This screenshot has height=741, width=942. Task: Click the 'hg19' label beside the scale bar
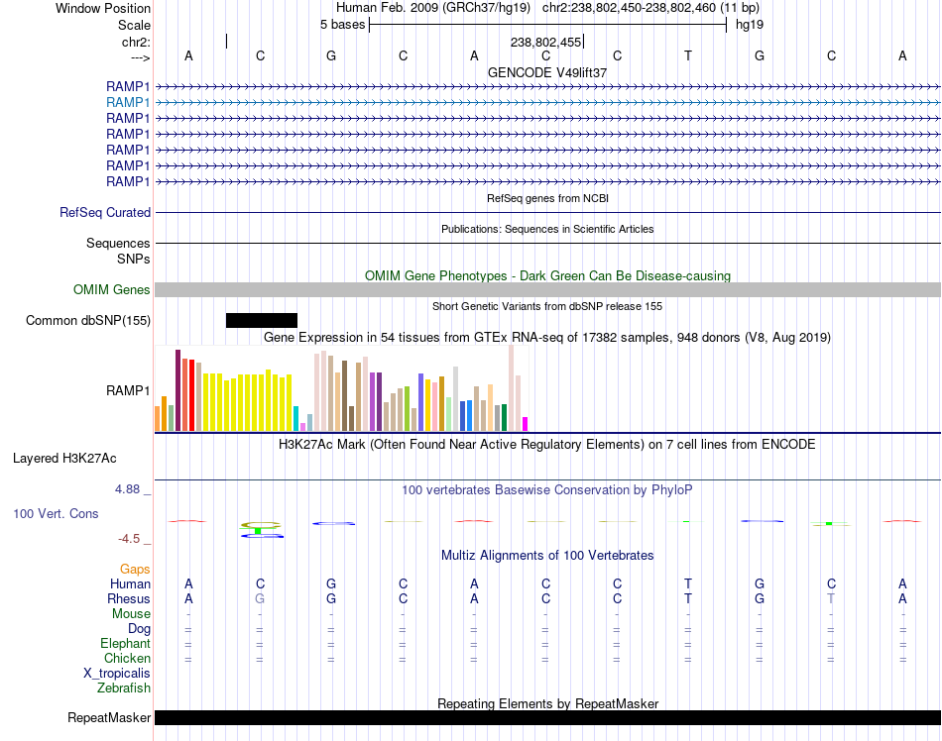pos(750,25)
